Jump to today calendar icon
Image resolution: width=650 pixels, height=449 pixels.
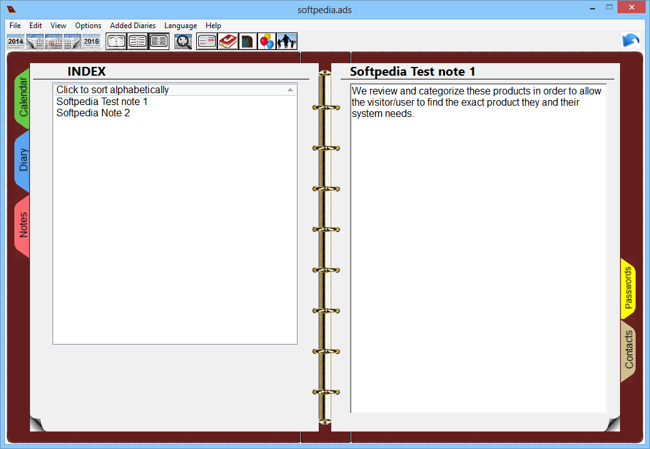[54, 41]
